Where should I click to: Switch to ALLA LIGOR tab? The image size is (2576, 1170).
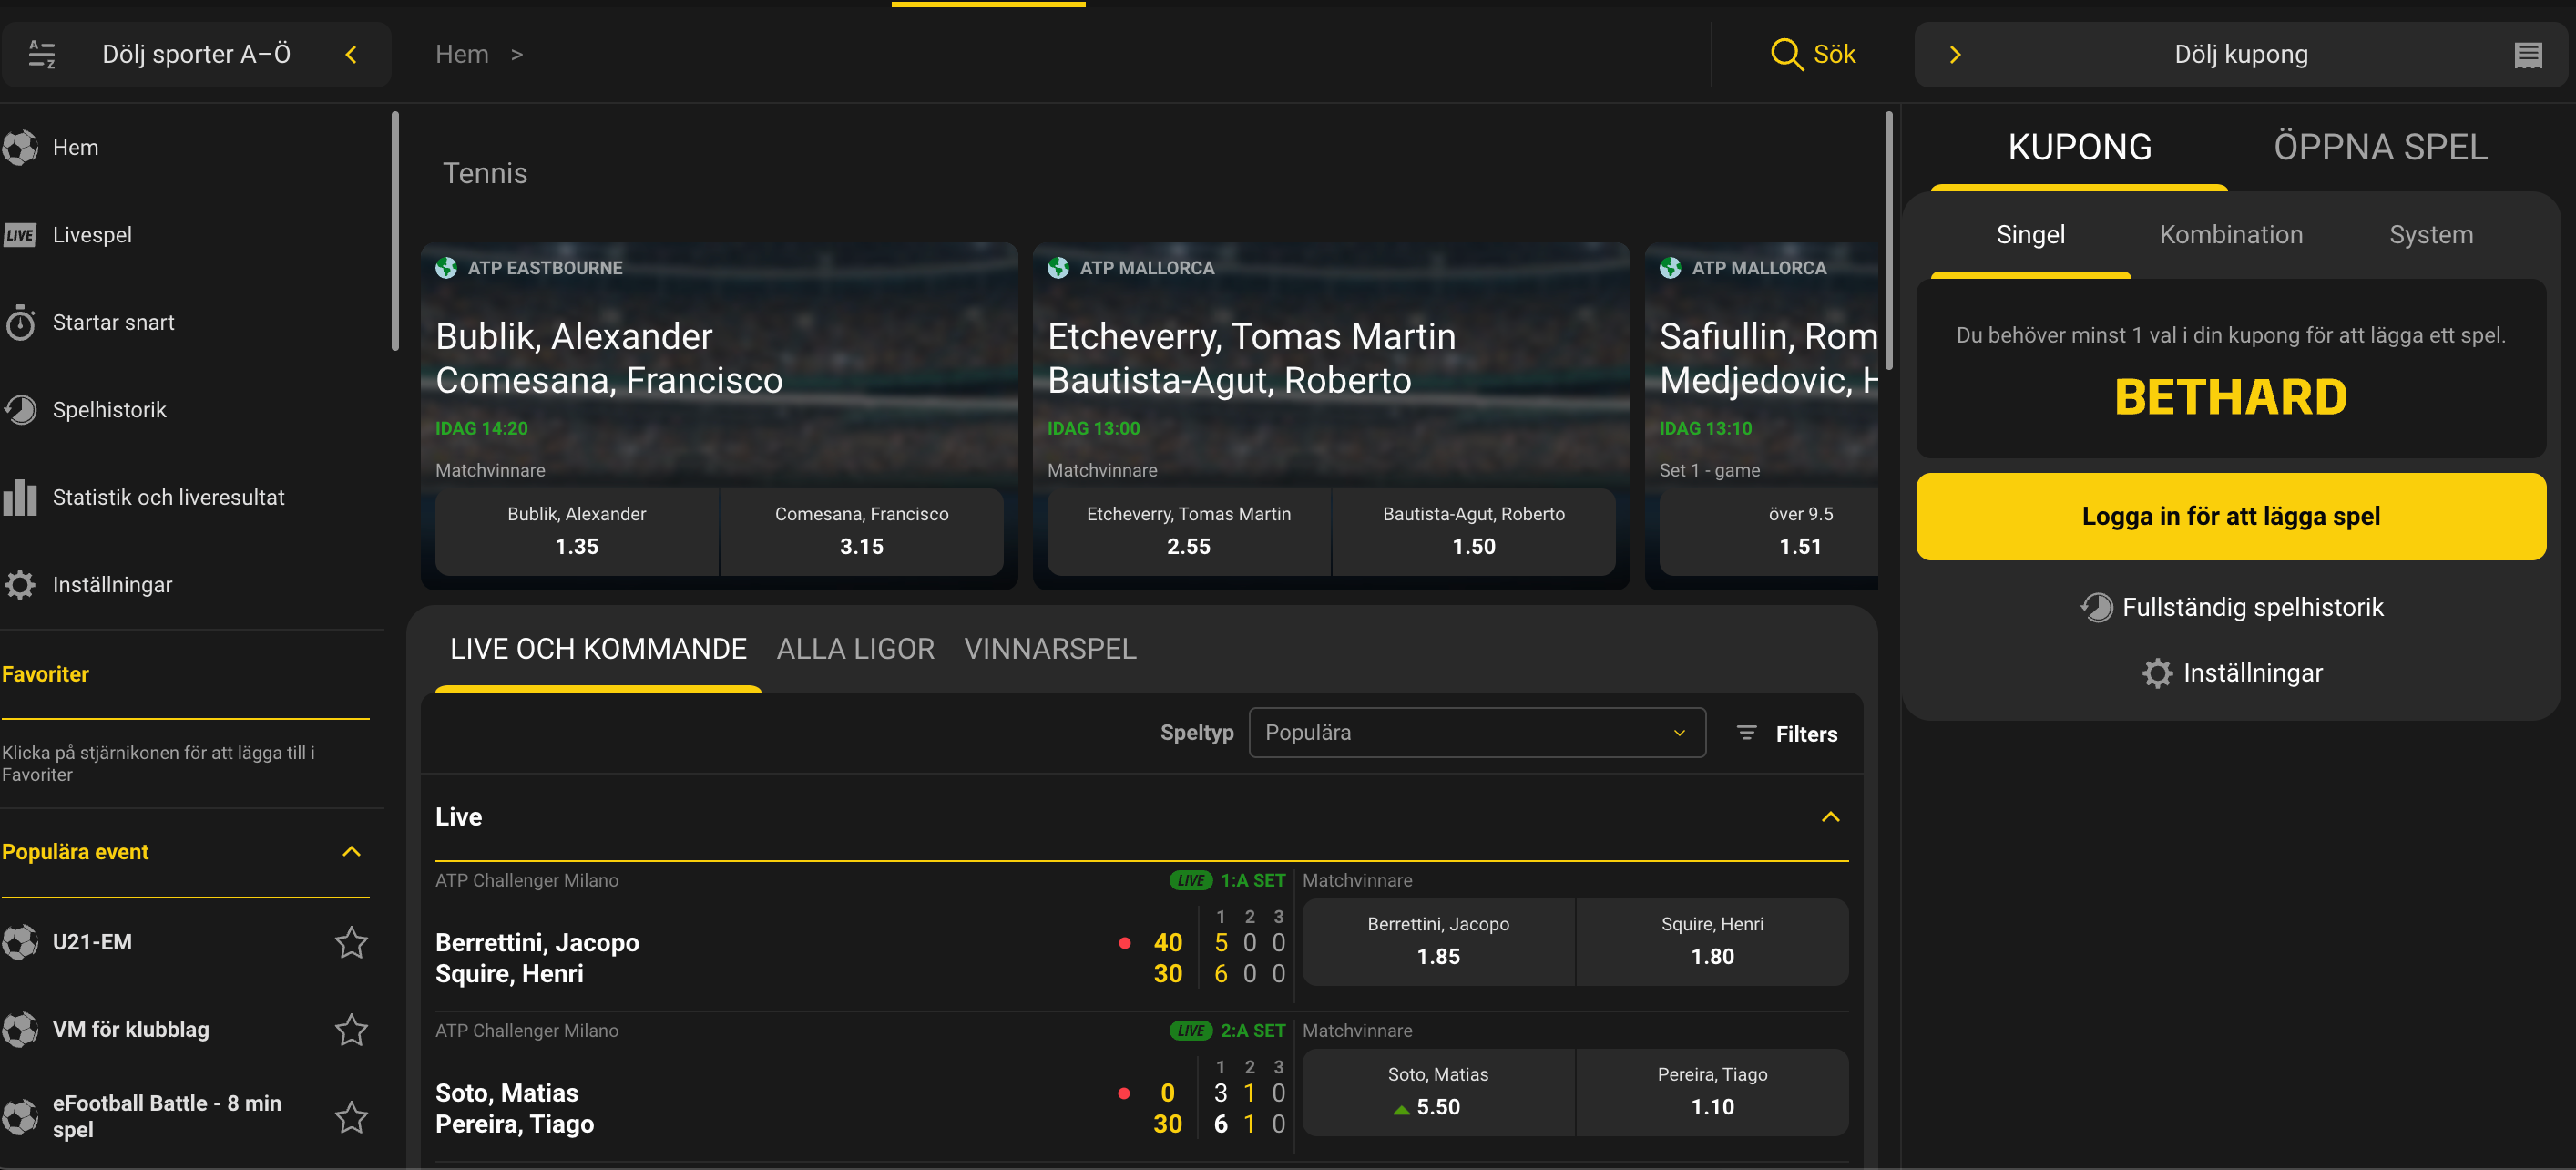click(856, 649)
